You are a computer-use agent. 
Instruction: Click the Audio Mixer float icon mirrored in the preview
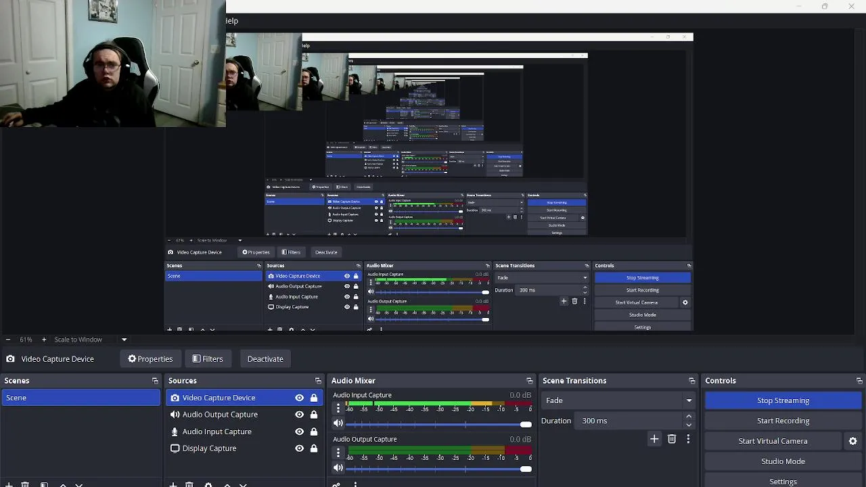point(487,266)
